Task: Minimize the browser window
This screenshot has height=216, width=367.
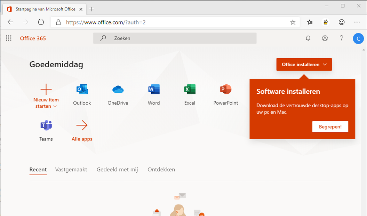Action: 327,6
